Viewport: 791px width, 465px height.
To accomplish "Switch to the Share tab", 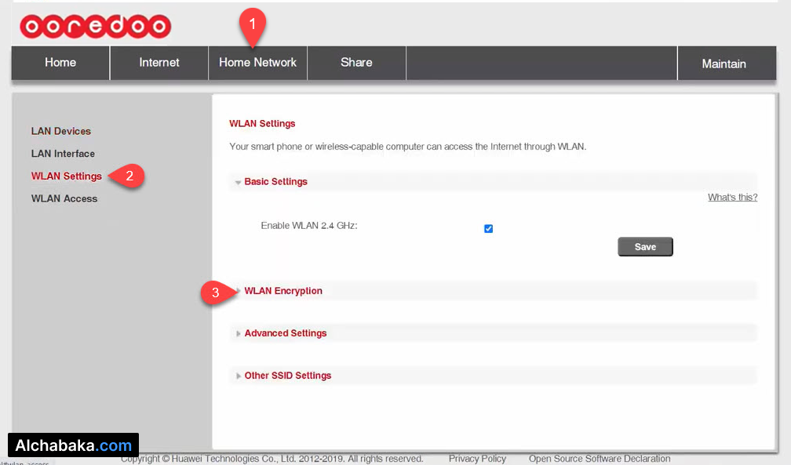I will coord(356,63).
